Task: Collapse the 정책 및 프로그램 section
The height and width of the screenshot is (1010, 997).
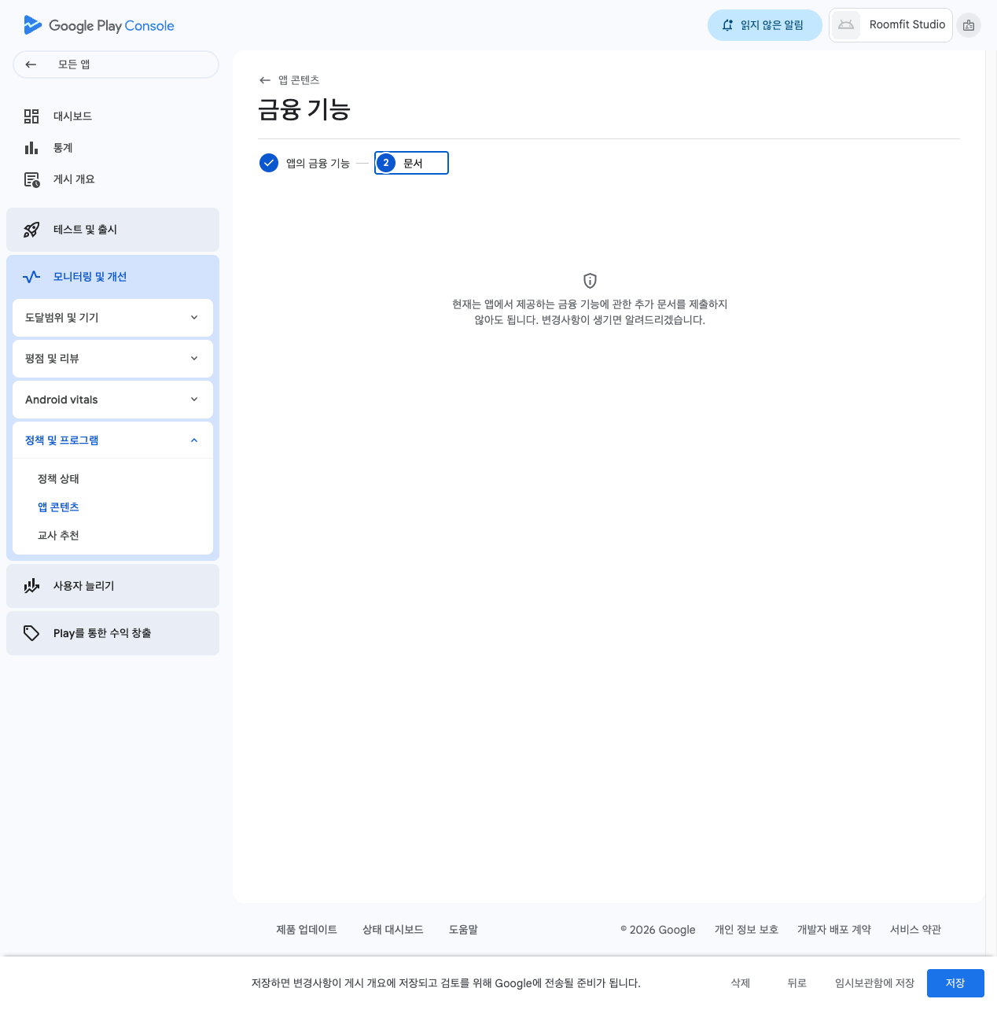Action: click(x=193, y=440)
